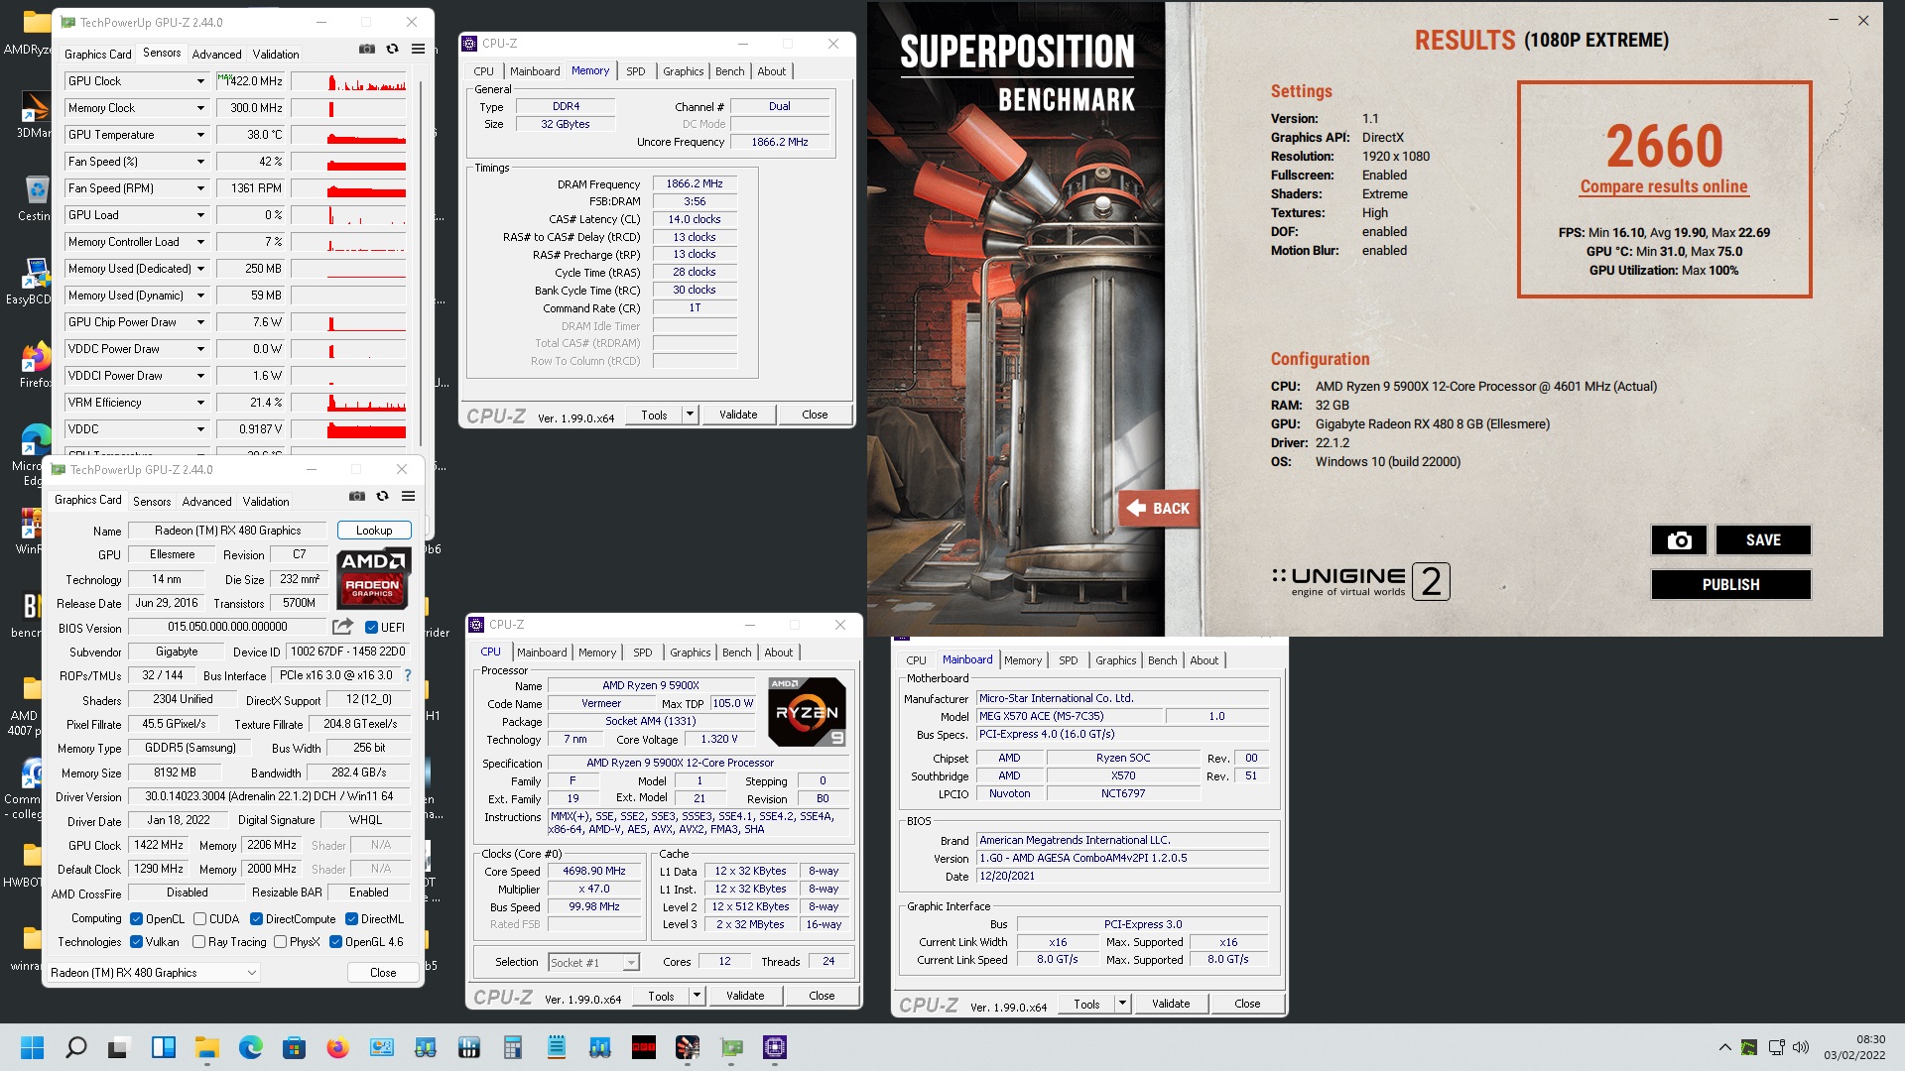
Task: Expand the GPU Temperature sensor dropdown
Action: [x=200, y=135]
